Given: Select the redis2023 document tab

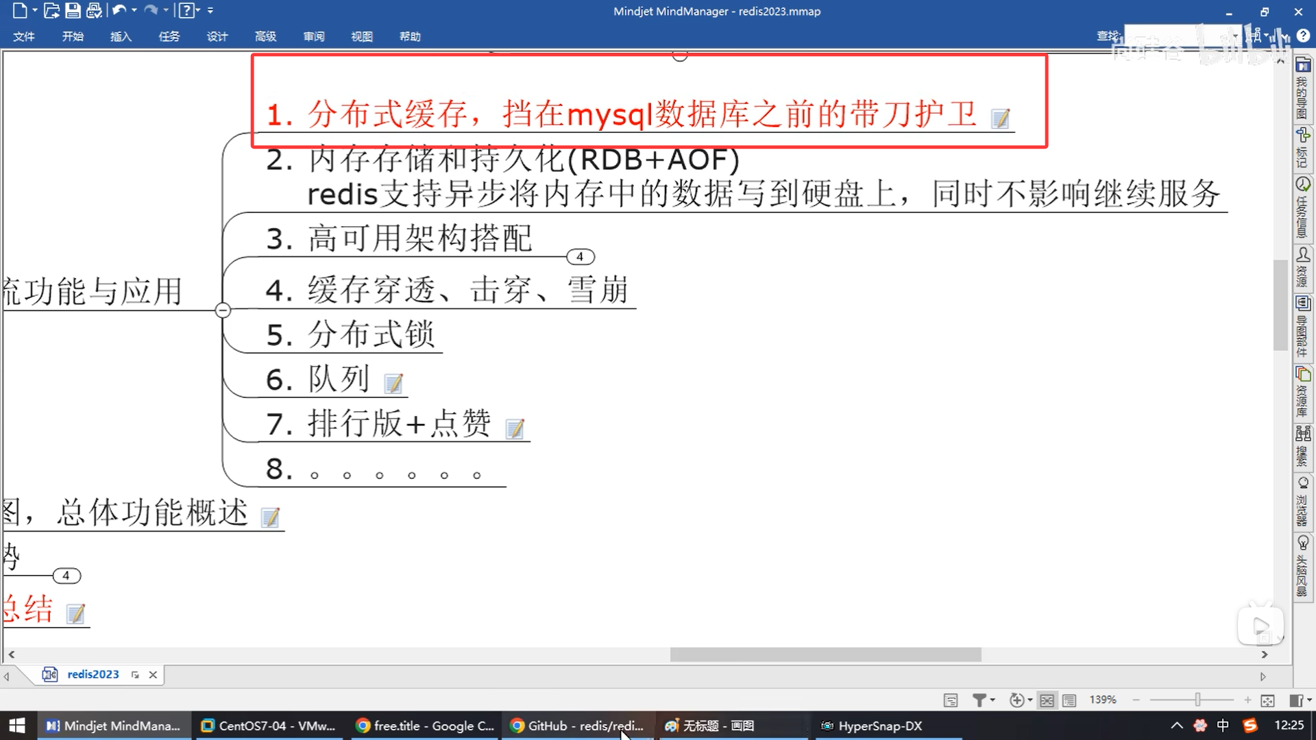Looking at the screenshot, I should click(x=93, y=674).
